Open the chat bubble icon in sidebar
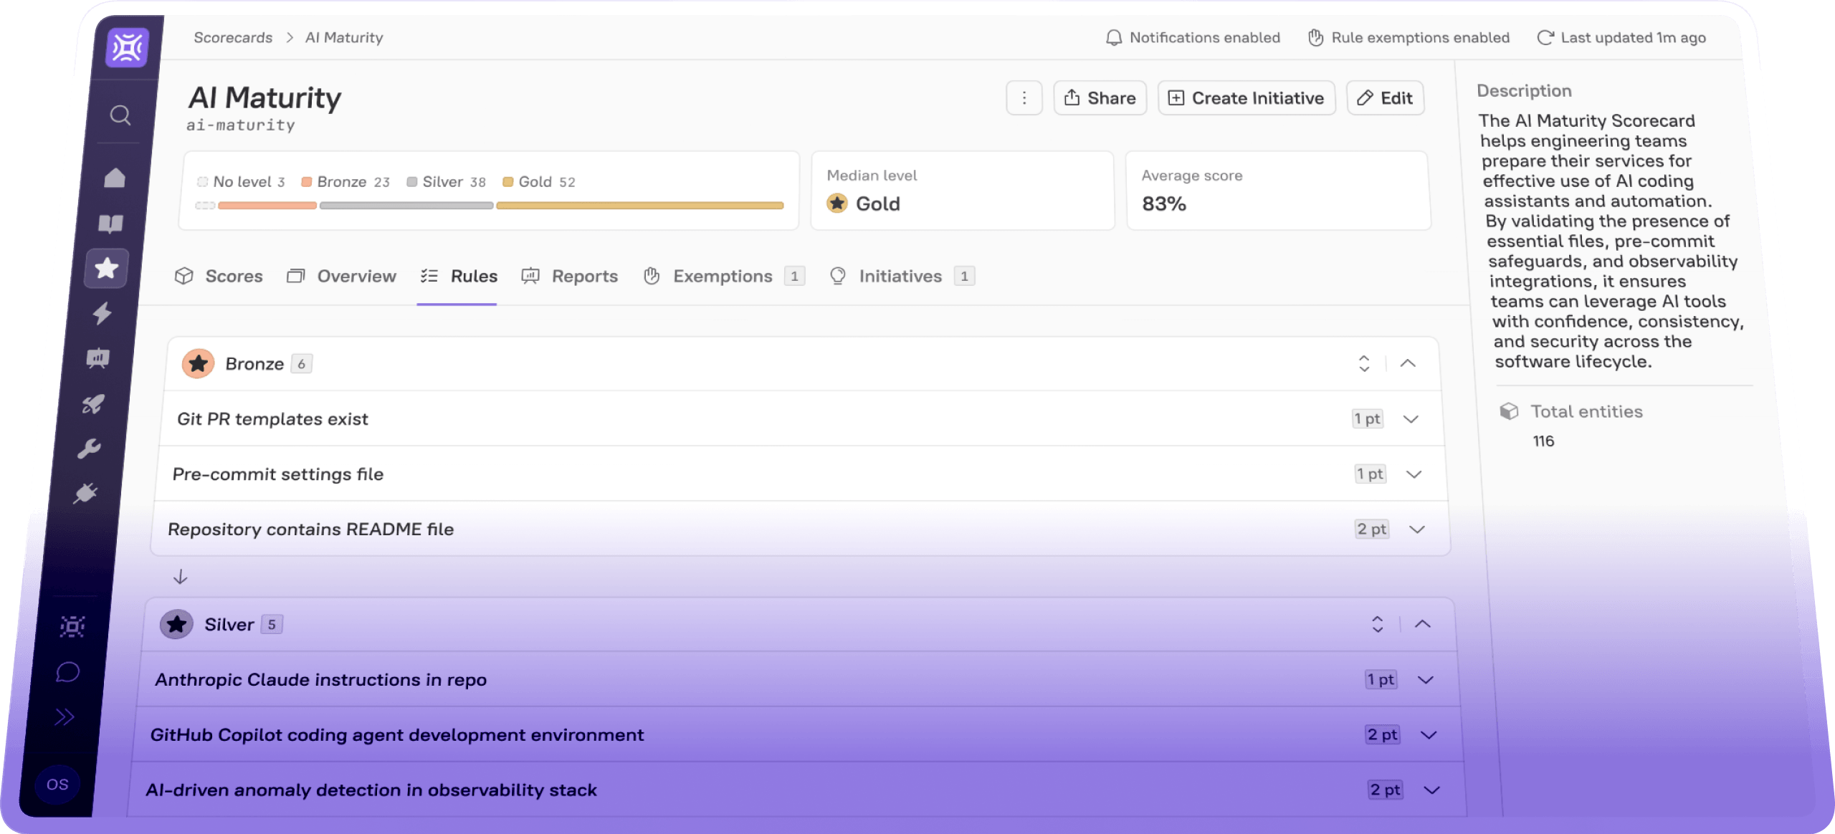This screenshot has width=1835, height=834. tap(67, 672)
